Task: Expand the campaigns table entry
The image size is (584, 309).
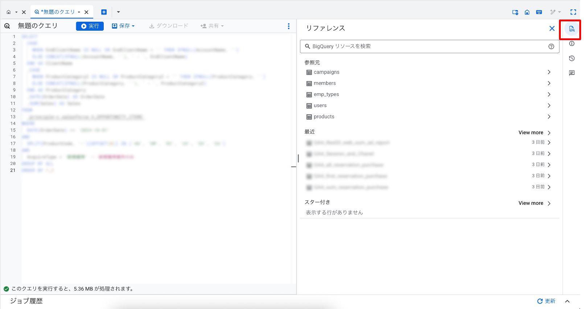Action: pos(549,72)
